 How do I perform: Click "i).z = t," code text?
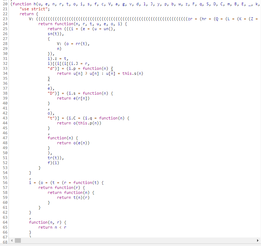click(x=58, y=58)
